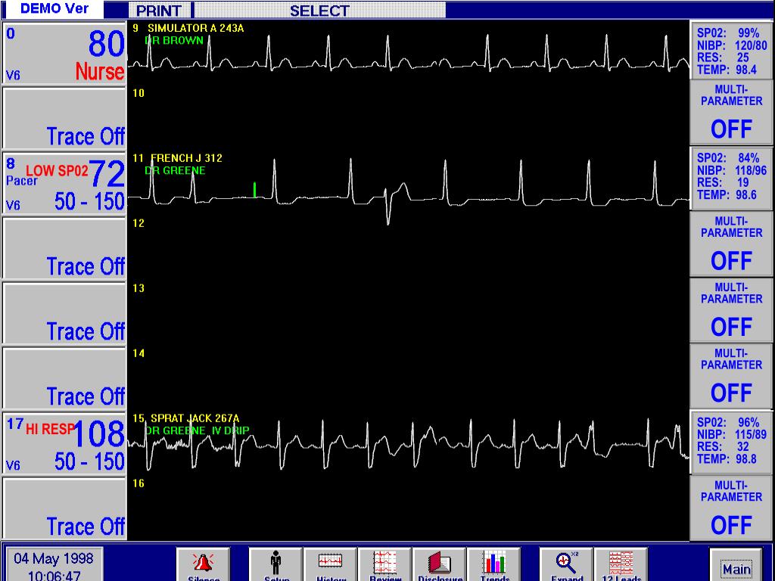Open bed 11 vitals panel with SP02 84%

click(x=731, y=179)
